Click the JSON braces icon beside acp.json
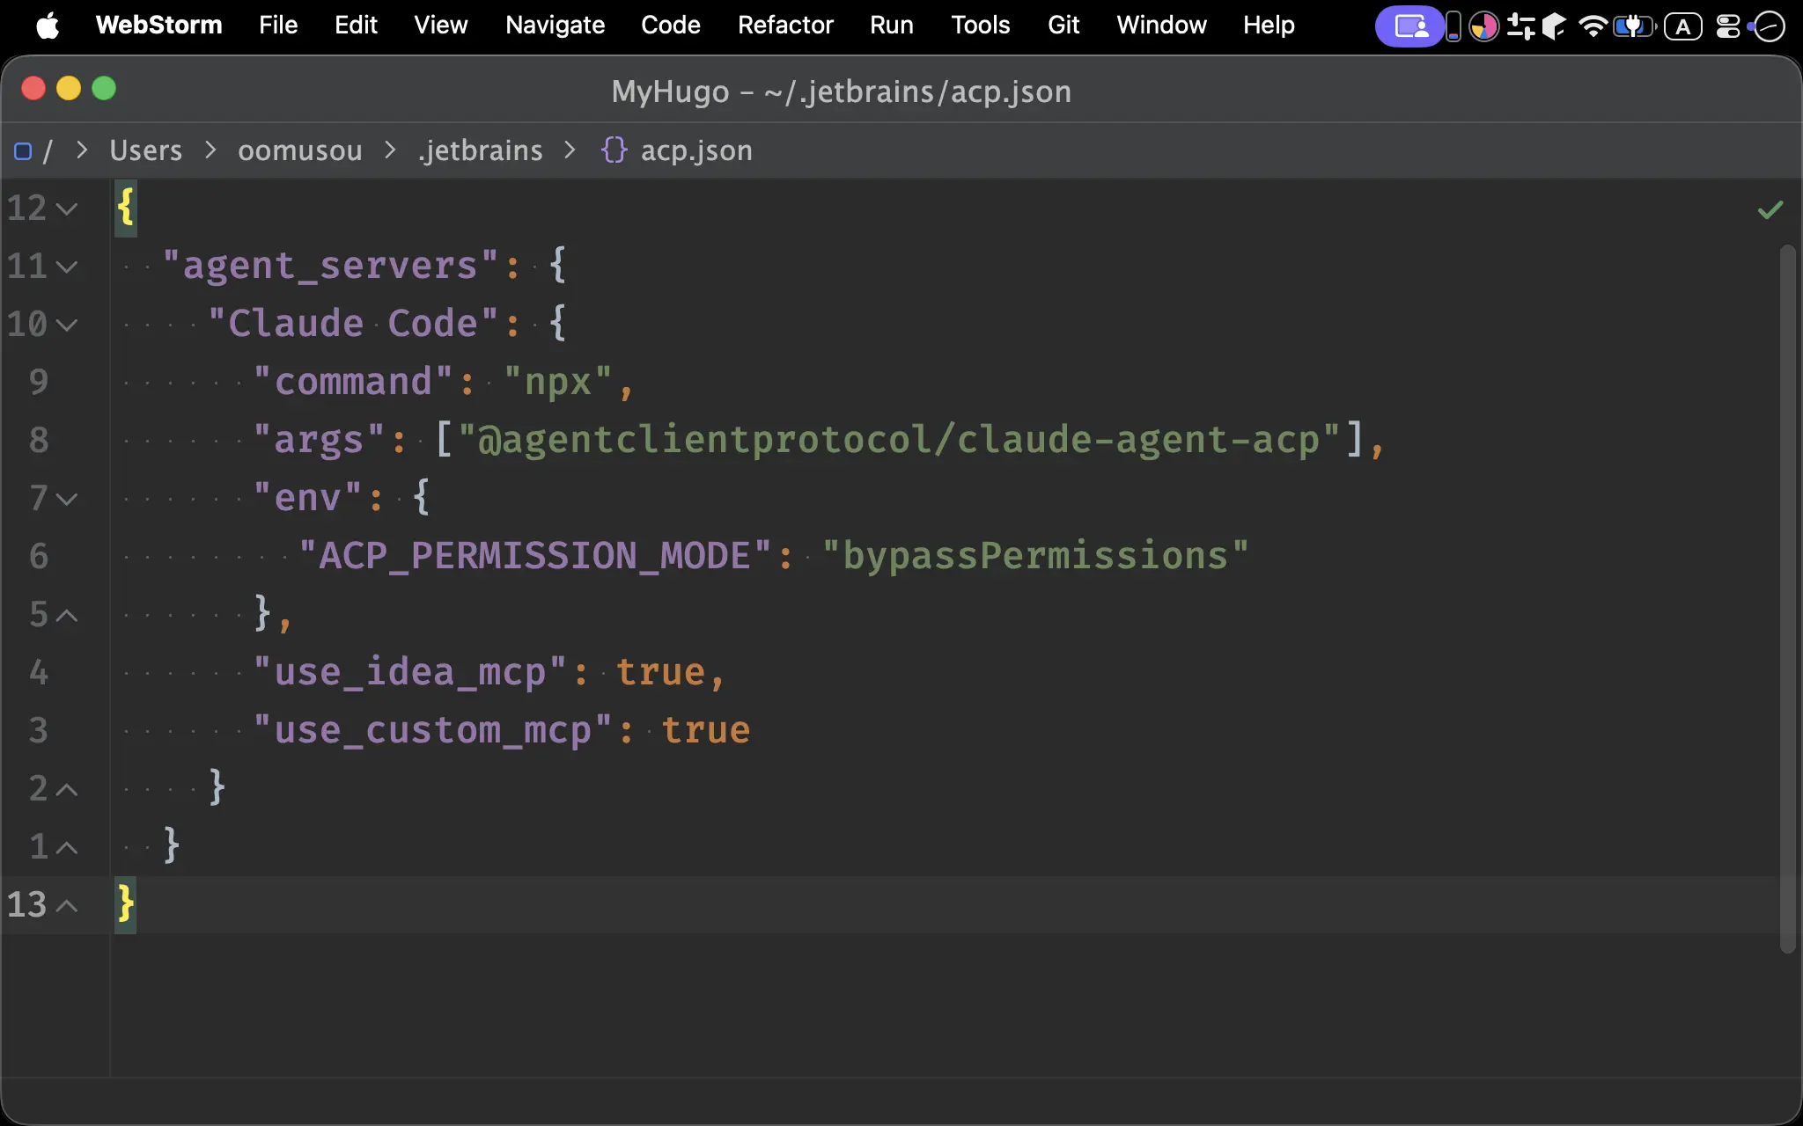 tap(614, 150)
